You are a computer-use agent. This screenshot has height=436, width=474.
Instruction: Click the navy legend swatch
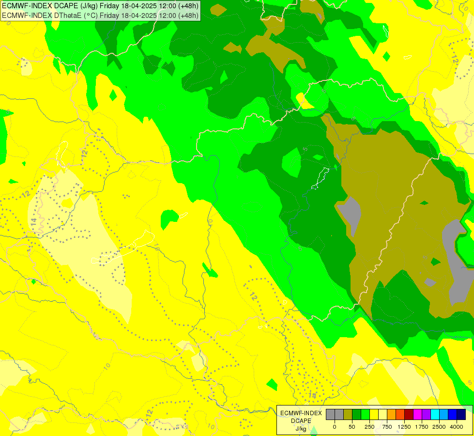click(x=462, y=415)
